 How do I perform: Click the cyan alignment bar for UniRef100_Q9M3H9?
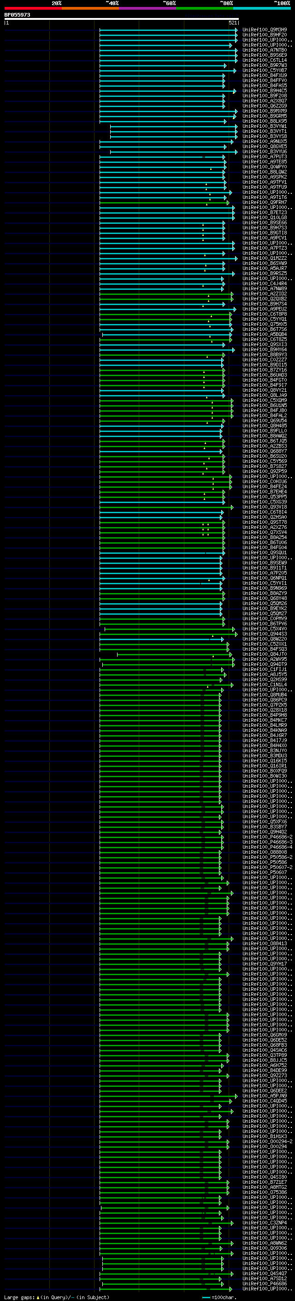(x=168, y=30)
